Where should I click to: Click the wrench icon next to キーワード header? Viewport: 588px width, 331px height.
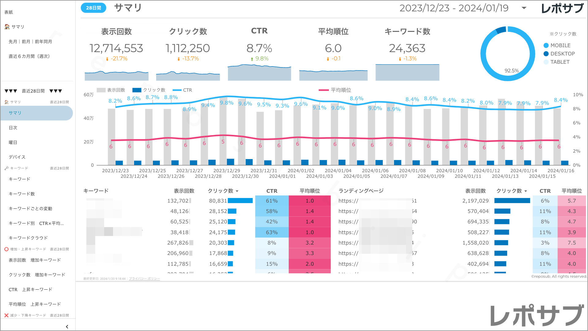click(6, 168)
